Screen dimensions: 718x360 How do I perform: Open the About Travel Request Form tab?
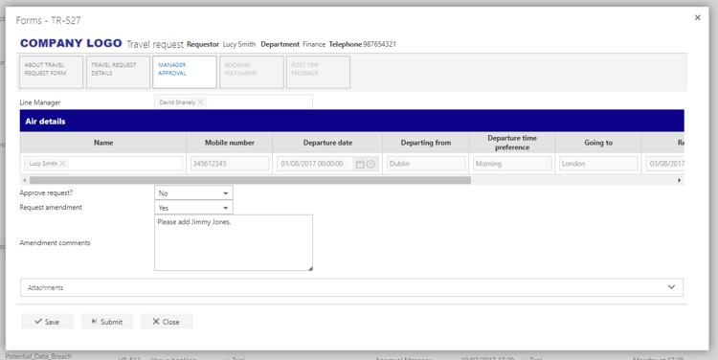click(x=52, y=73)
